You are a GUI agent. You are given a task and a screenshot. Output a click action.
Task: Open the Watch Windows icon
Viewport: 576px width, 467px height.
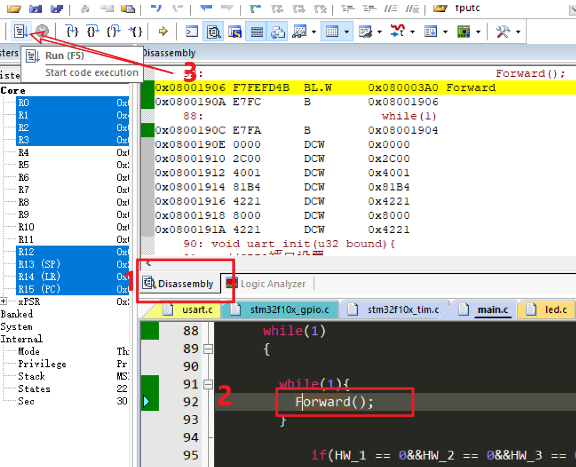299,31
